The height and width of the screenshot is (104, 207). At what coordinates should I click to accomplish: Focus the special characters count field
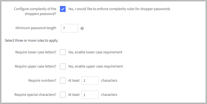point(90,95)
